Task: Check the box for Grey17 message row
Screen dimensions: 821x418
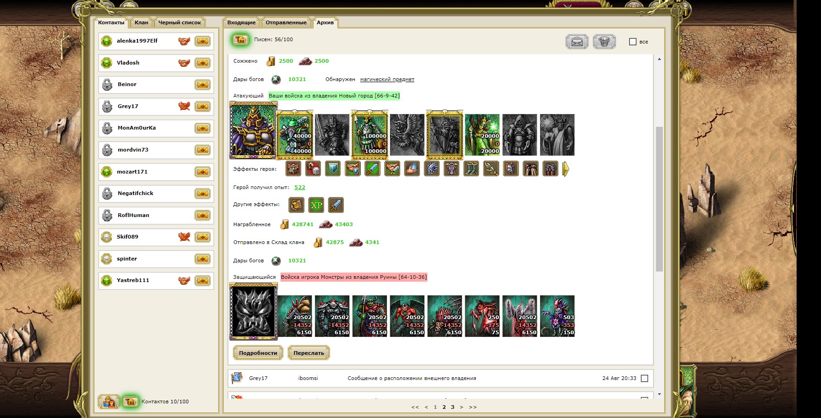Action: coord(645,378)
